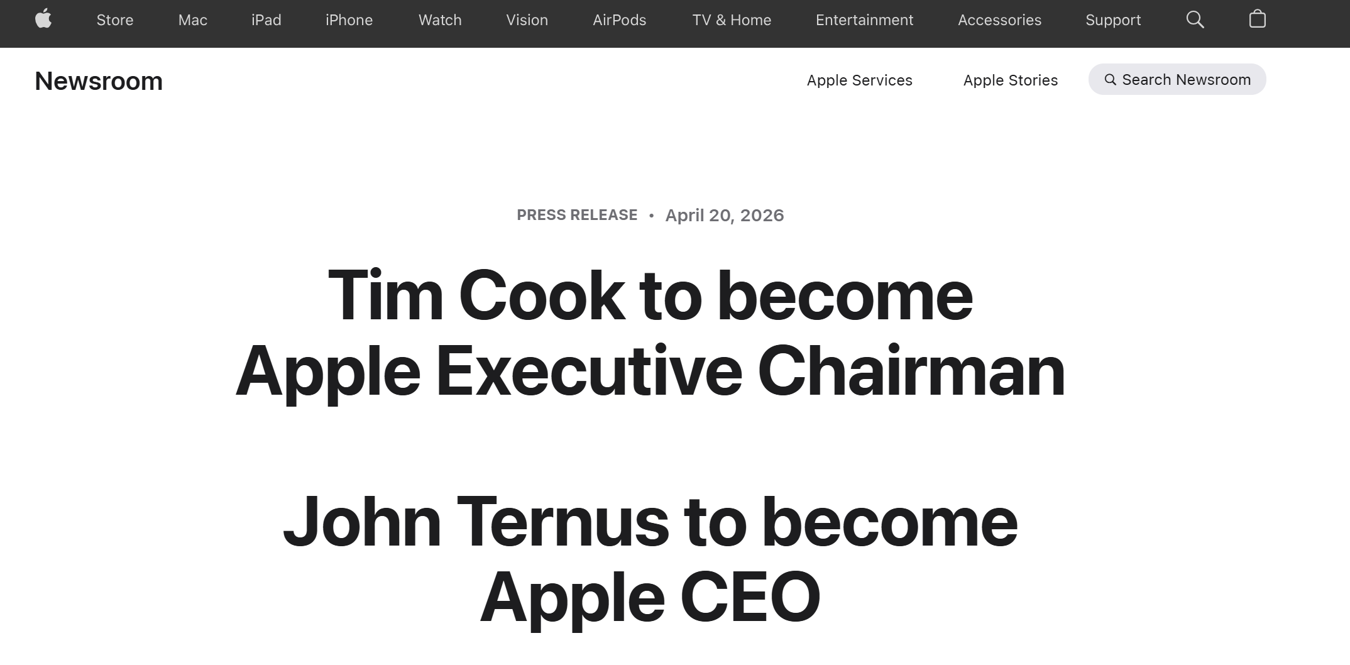Select the Entertainment menu item
The width and height of the screenshot is (1350, 665).
click(x=864, y=19)
